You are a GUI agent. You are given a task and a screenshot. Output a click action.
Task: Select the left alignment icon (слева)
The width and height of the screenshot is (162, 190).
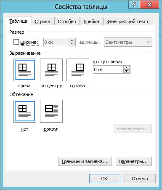point(25,70)
